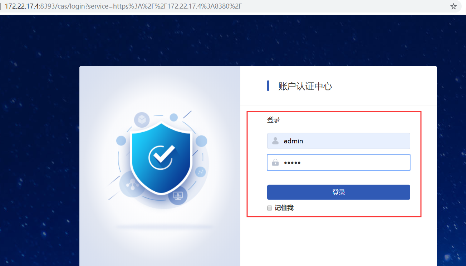The image size is (466, 266).
Task: Click the user avatar icon in username field
Action: [x=275, y=141]
